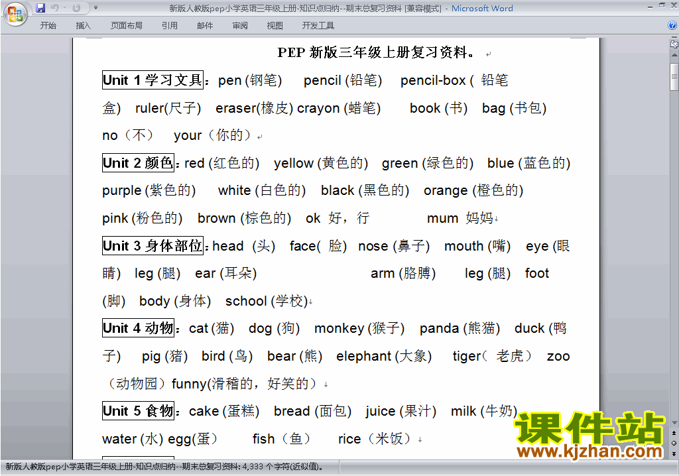The height and width of the screenshot is (476, 679).
Task: Click the word blue (蓝色的)
Action: pyautogui.click(x=528, y=163)
